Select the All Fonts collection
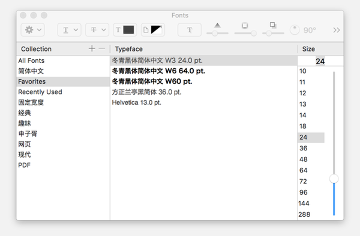This screenshot has width=360, height=236. (63, 60)
